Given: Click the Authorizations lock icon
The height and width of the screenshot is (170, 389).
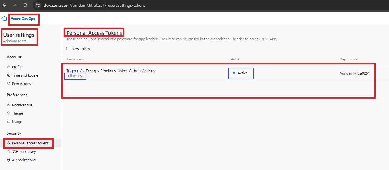Looking at the screenshot, I should click(x=9, y=160).
